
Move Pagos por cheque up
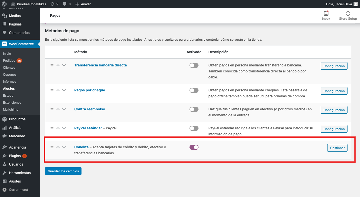tap(58, 90)
